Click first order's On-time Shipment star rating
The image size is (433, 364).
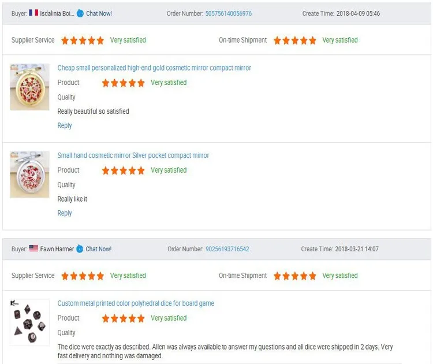coord(295,40)
